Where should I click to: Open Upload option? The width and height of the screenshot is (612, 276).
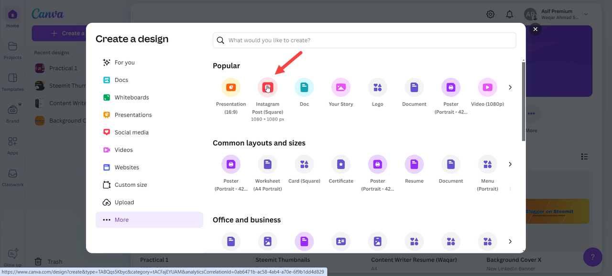point(149,202)
